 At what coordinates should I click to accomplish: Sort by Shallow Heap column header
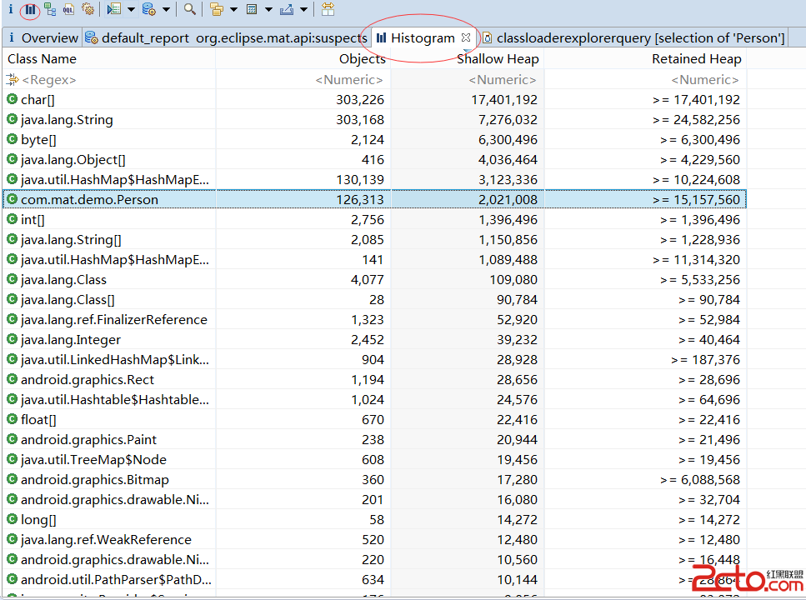click(x=498, y=59)
